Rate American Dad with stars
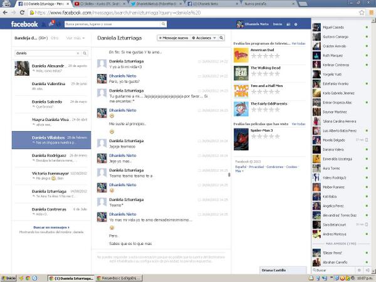 (x=265, y=56)
